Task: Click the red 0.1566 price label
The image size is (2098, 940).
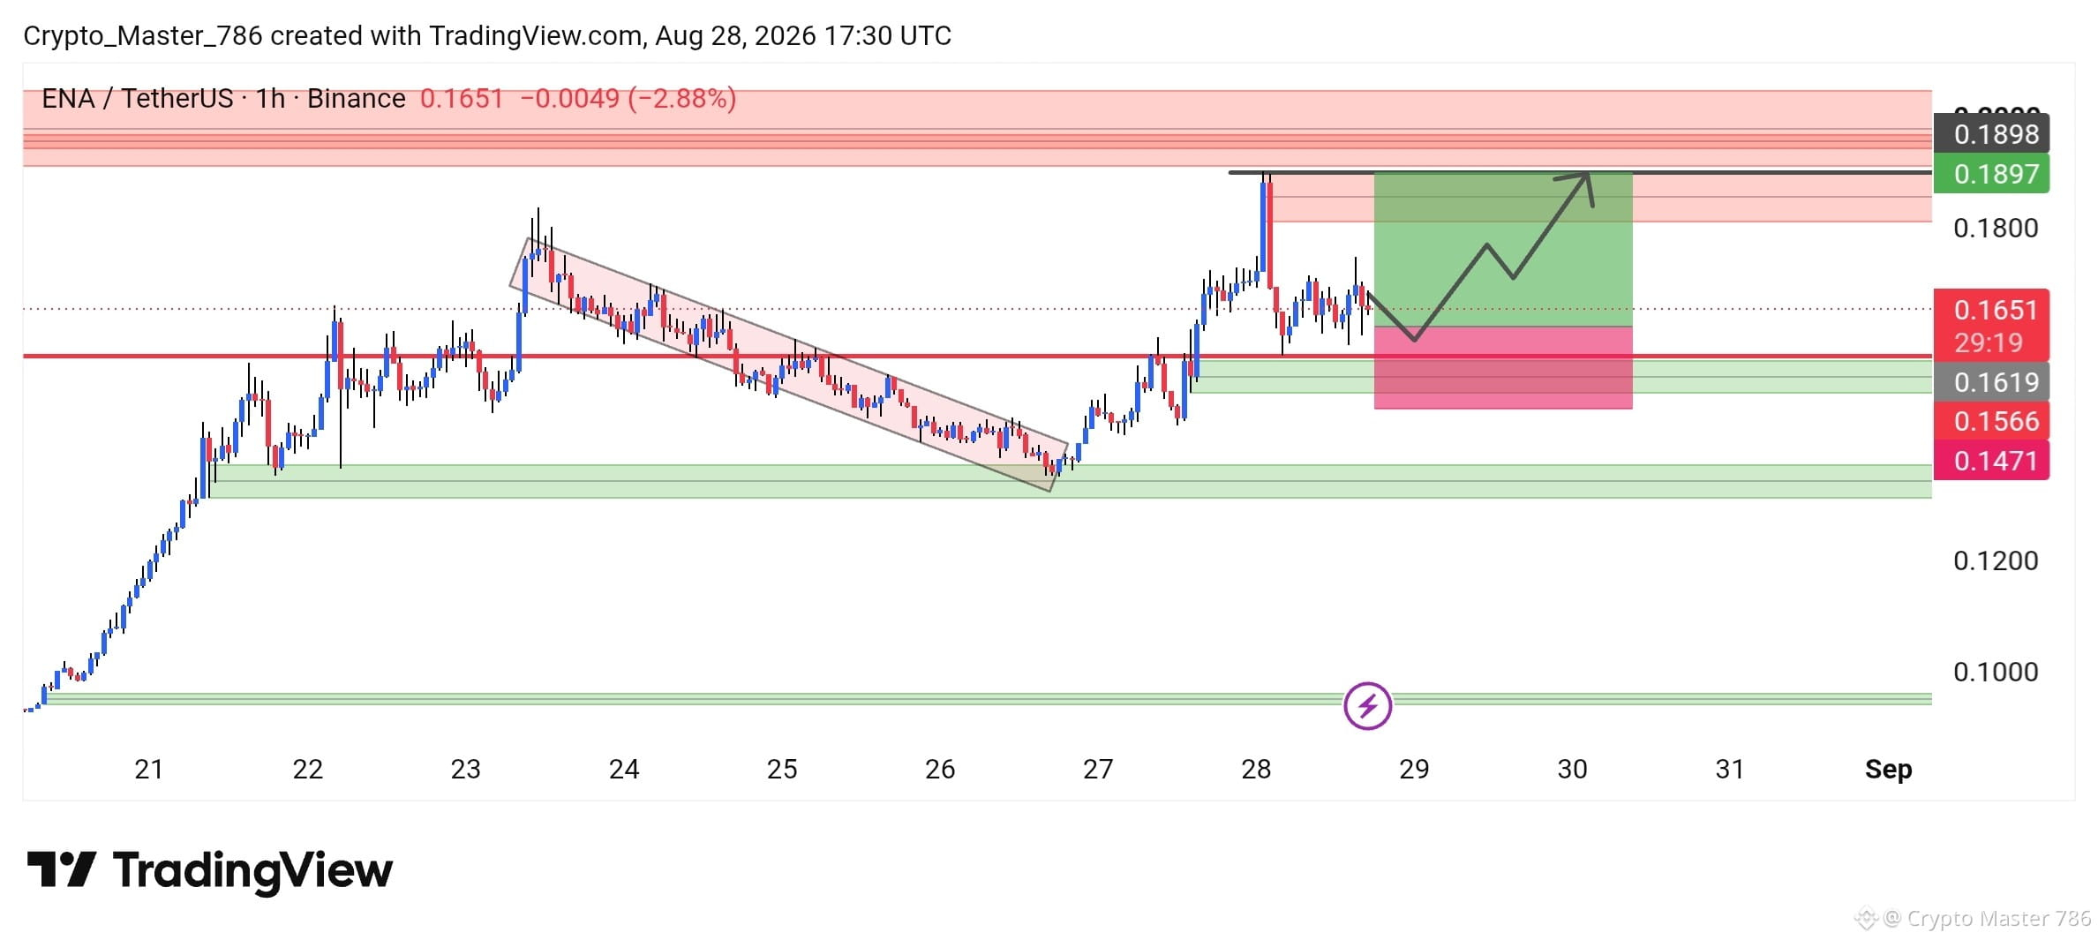Action: [1990, 421]
